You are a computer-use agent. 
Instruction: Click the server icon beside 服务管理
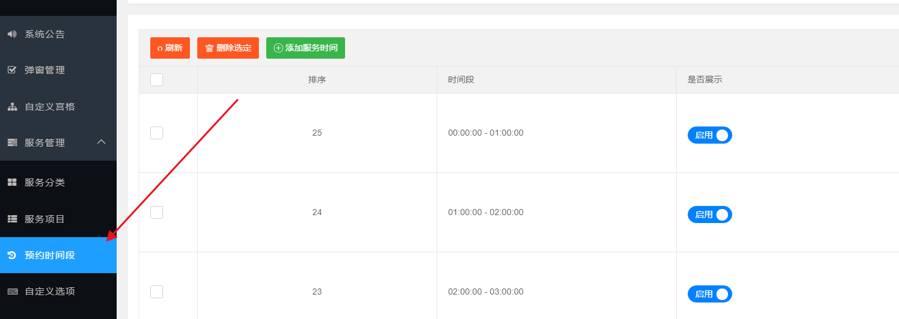[12, 143]
